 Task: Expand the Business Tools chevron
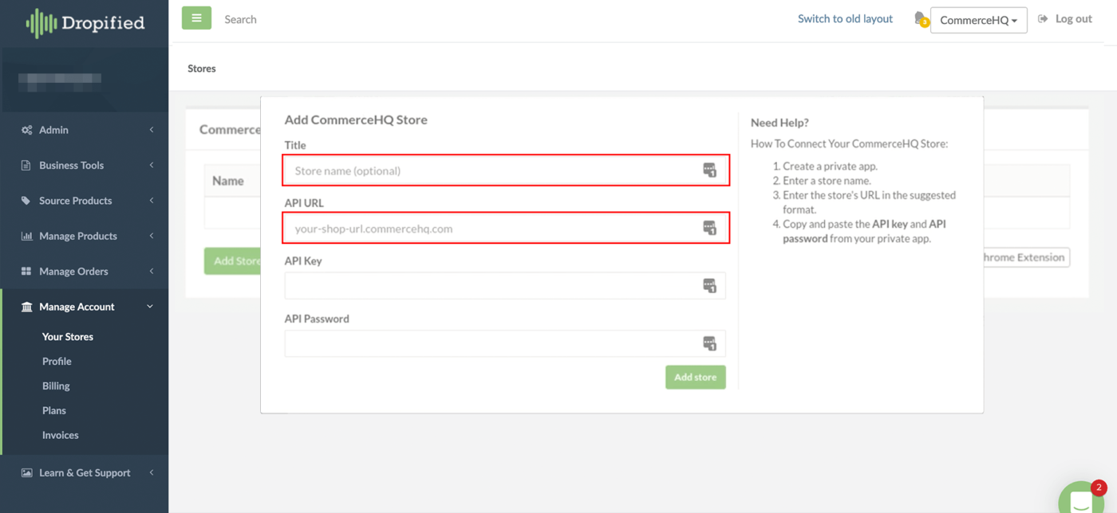(x=152, y=166)
